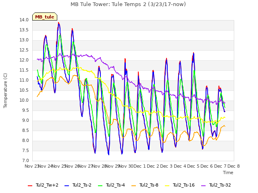Viewport: 258px width, 193px height.
Task: Click the chart title text
Action: click(x=128, y=4)
